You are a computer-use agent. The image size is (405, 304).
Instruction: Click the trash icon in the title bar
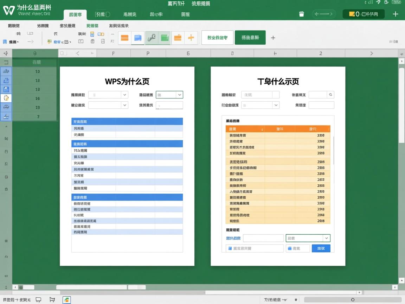301,14
